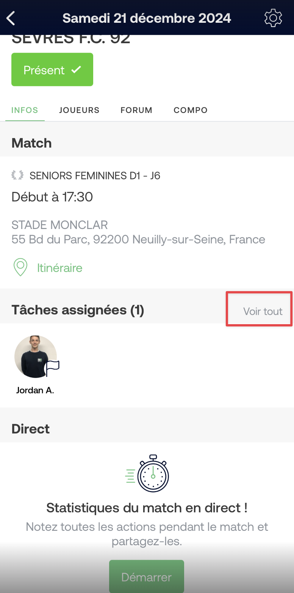Open the FORUM tab
The height and width of the screenshot is (593, 294).
tap(136, 110)
